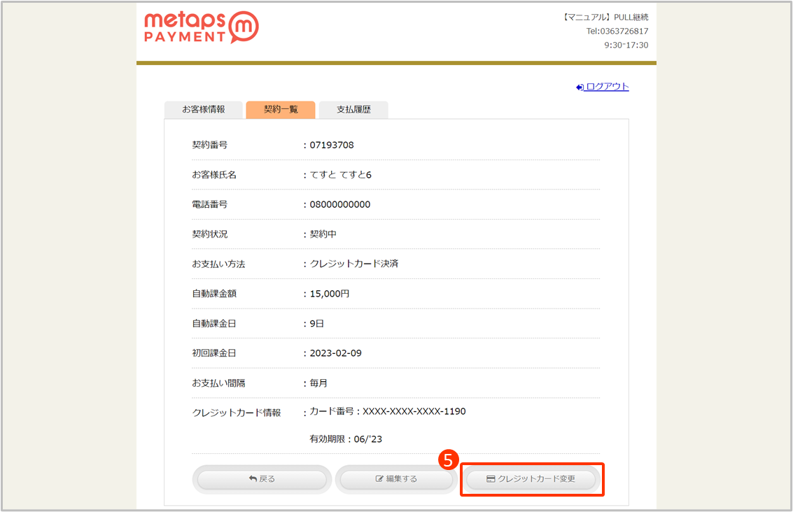Click the logout arrow icon
This screenshot has height=512, width=793.
[x=580, y=87]
